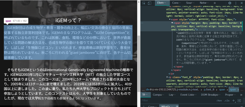Screen dimensions: 245x107
Task: Close the What's New drawer tab
Action: pyautogui.click(x=177, y=106)
